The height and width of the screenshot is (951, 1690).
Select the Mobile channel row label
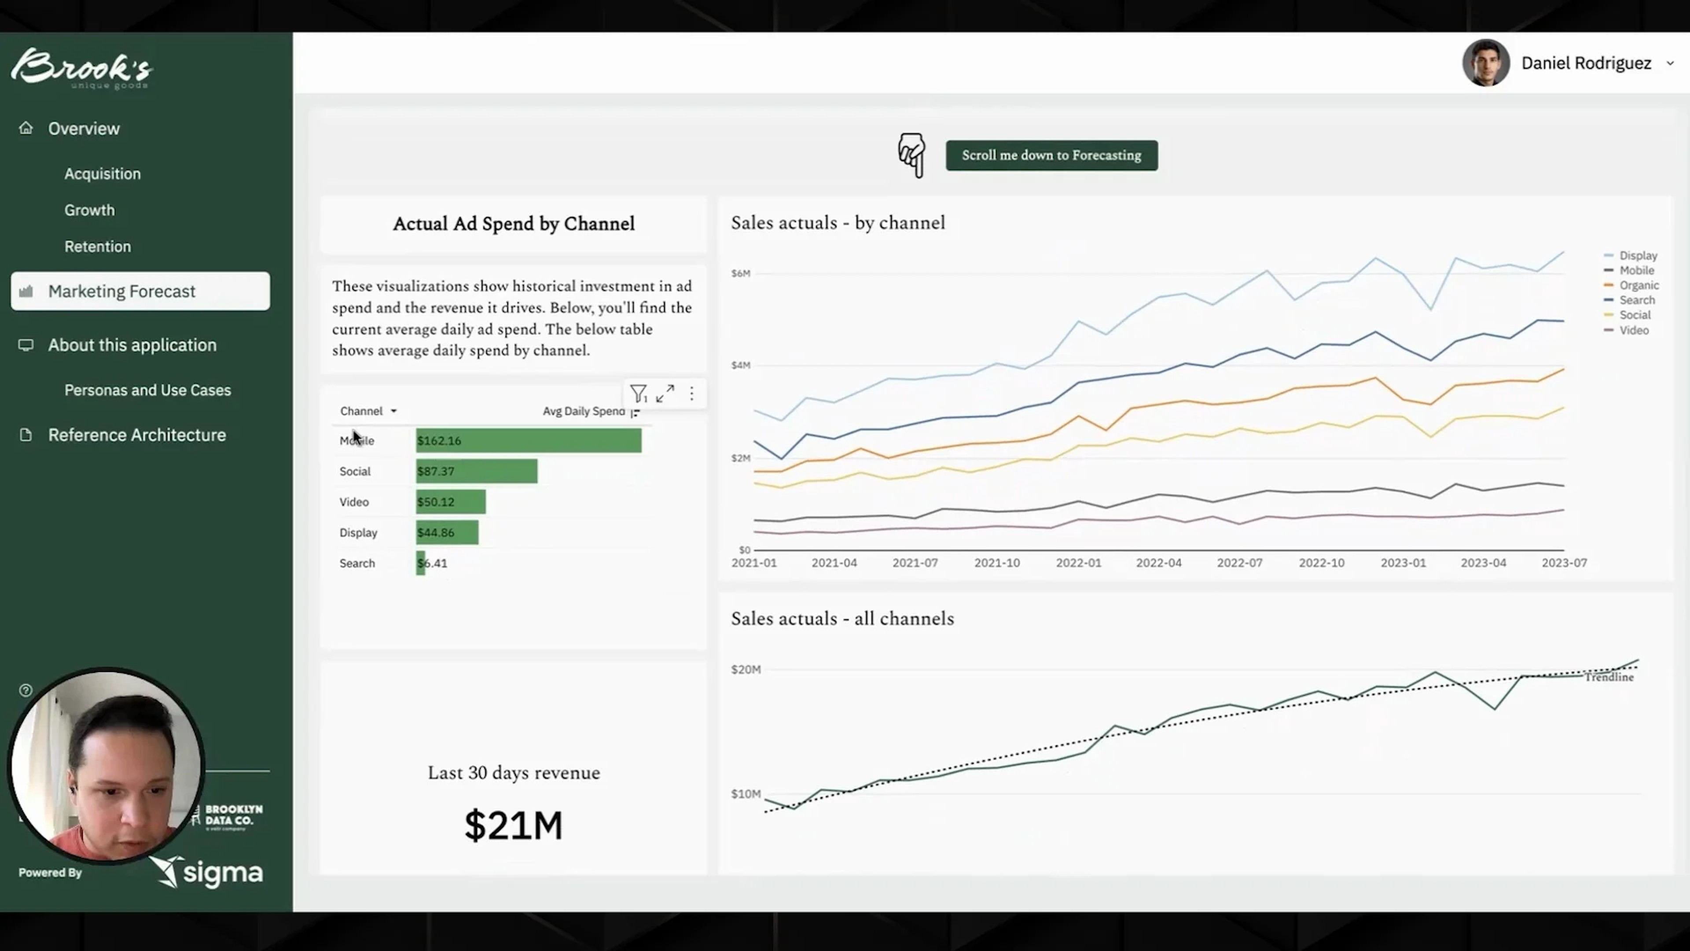[x=357, y=440]
